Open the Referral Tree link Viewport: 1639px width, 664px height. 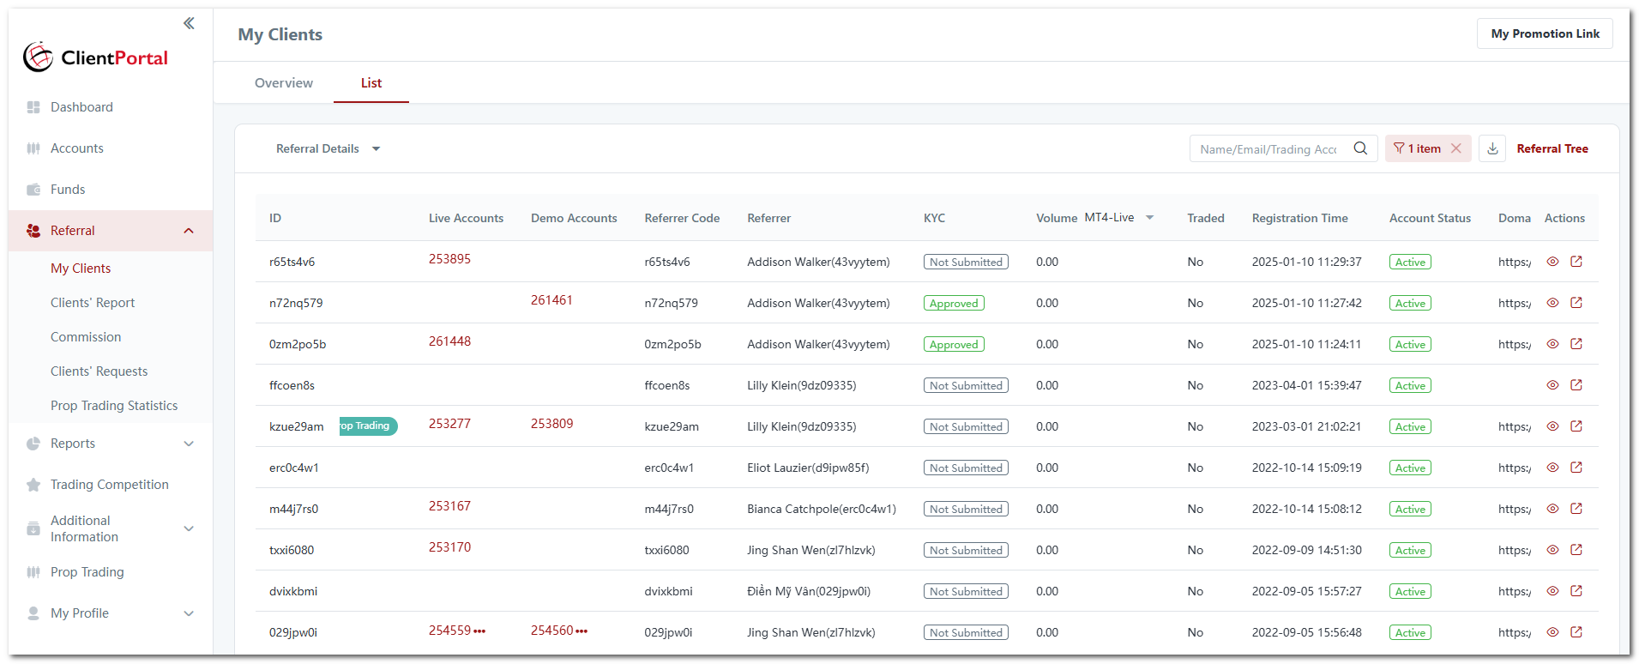coord(1552,148)
